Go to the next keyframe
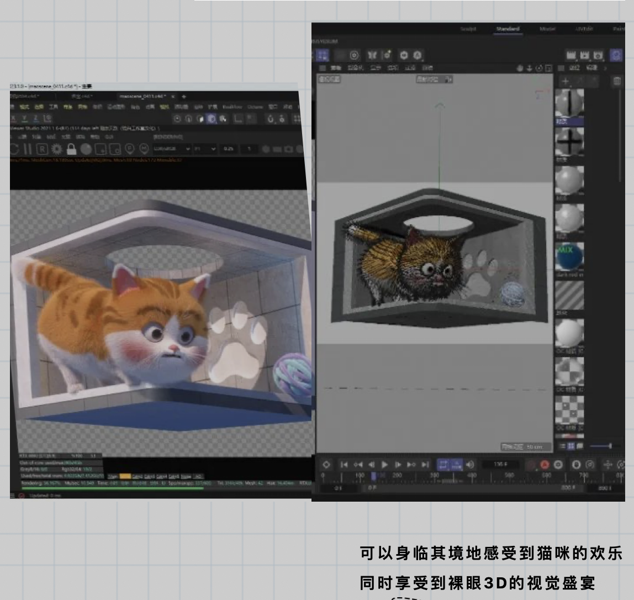The height and width of the screenshot is (600, 634). click(x=411, y=465)
